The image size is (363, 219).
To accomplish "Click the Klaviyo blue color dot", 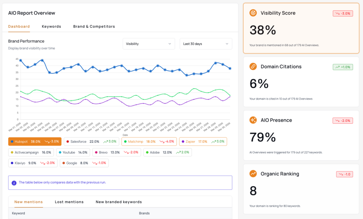I will tap(12, 163).
